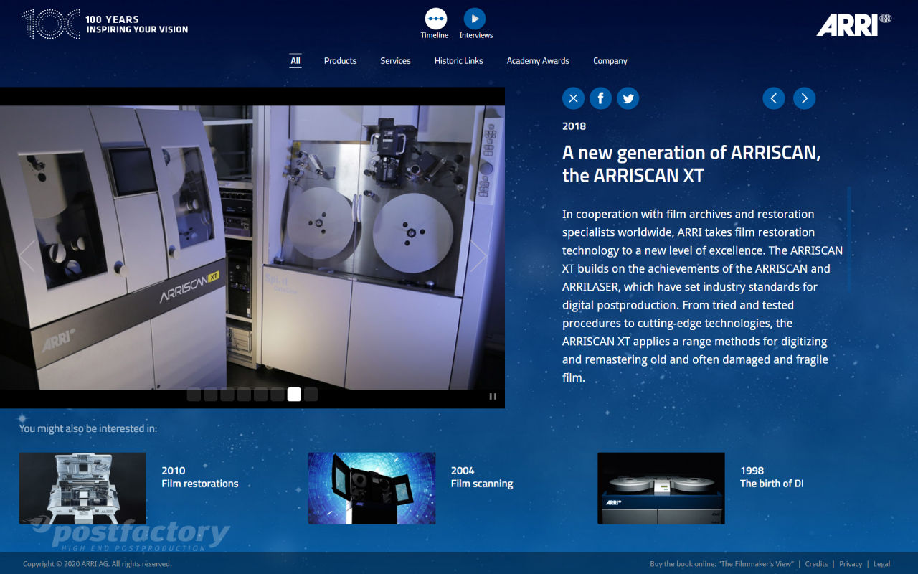Show next slideshow image with right arrow
This screenshot has height=574, width=918.
tap(478, 256)
